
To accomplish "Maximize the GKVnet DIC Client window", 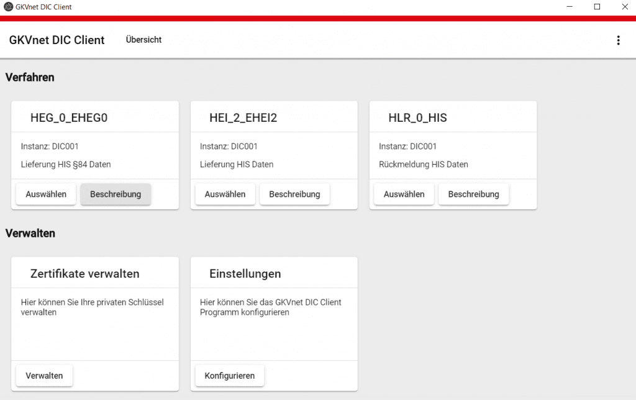I will (597, 6).
